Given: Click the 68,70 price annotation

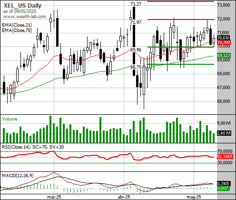Looking at the screenshot, I should click(136, 67).
